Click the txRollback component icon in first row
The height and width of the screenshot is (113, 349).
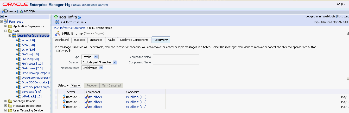[87, 97]
